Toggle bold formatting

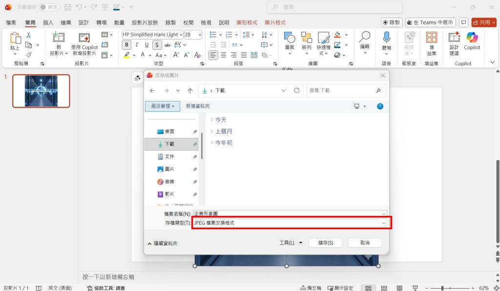tap(126, 44)
